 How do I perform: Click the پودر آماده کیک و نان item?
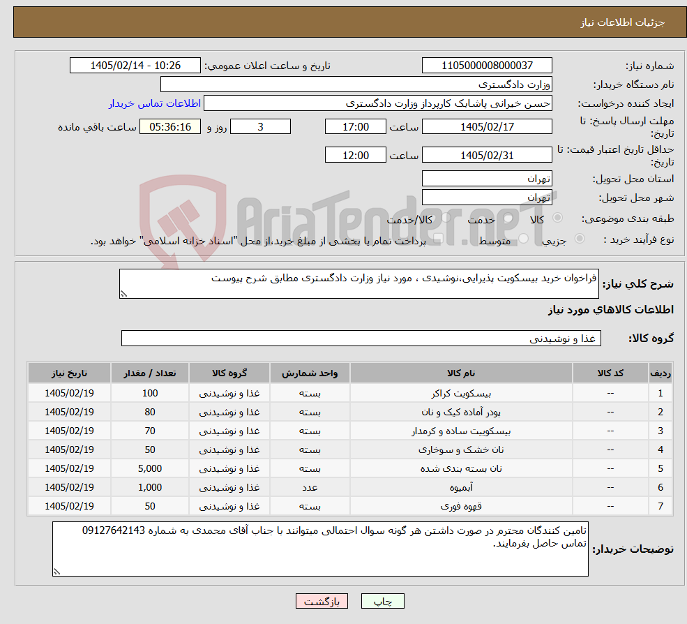461,413
